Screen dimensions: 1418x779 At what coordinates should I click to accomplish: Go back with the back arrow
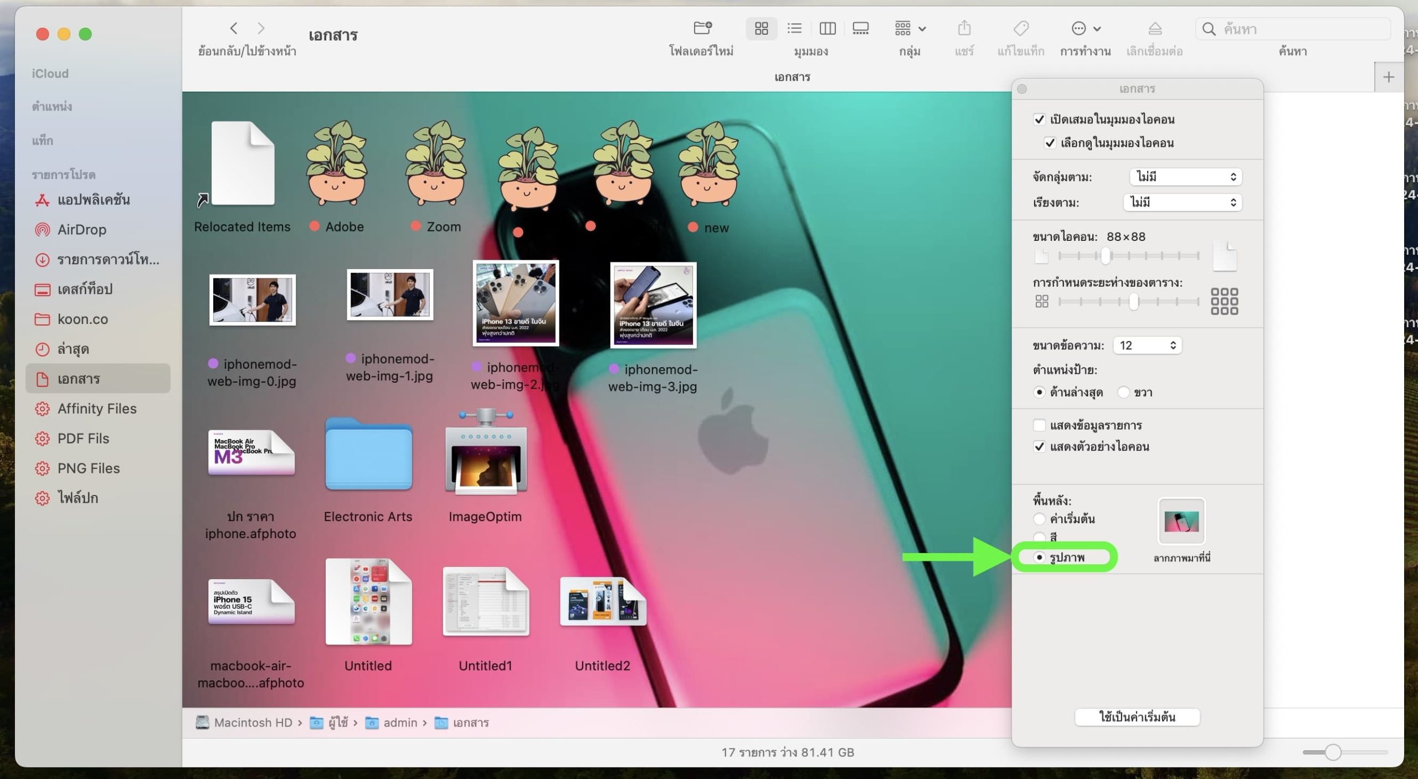[234, 28]
